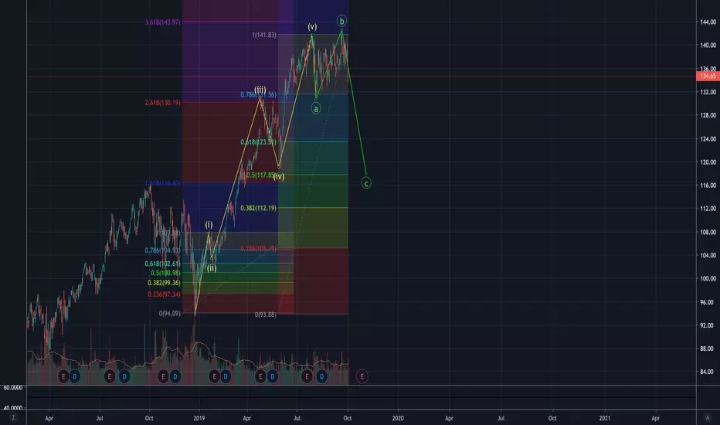Click the 0.382(112.19) Fibonacci level label
Viewport: 720px width, 425px height.
coord(259,208)
